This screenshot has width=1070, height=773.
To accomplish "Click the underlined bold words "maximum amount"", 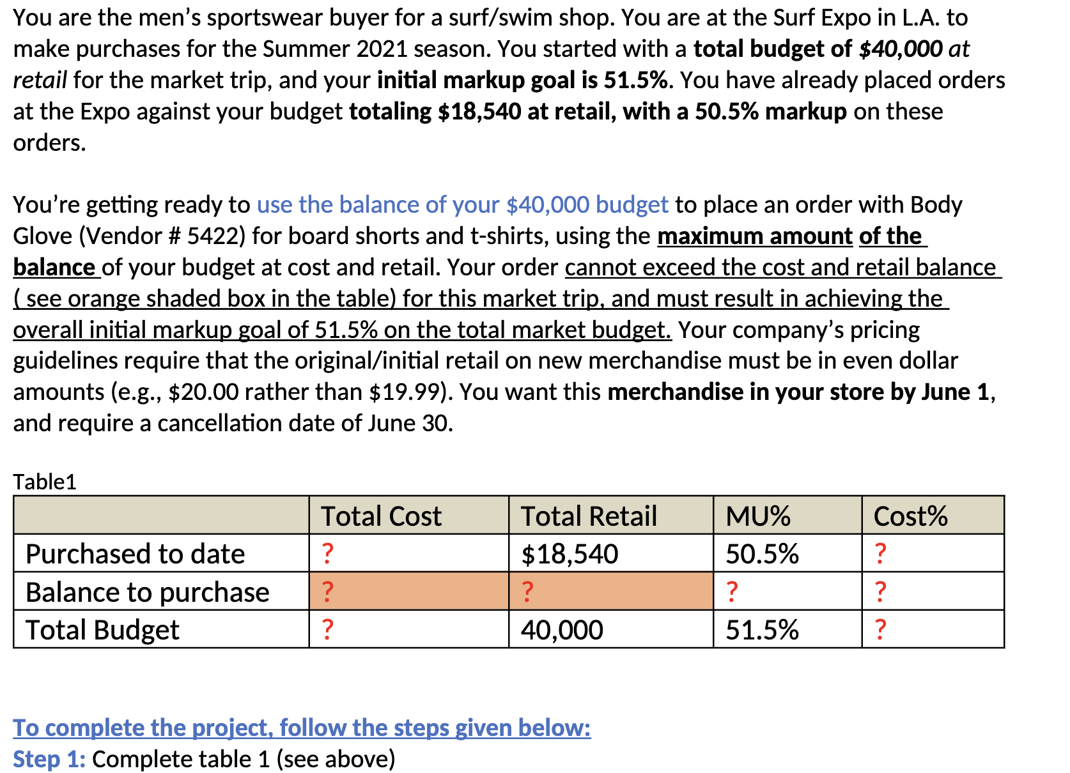I will coord(755,236).
